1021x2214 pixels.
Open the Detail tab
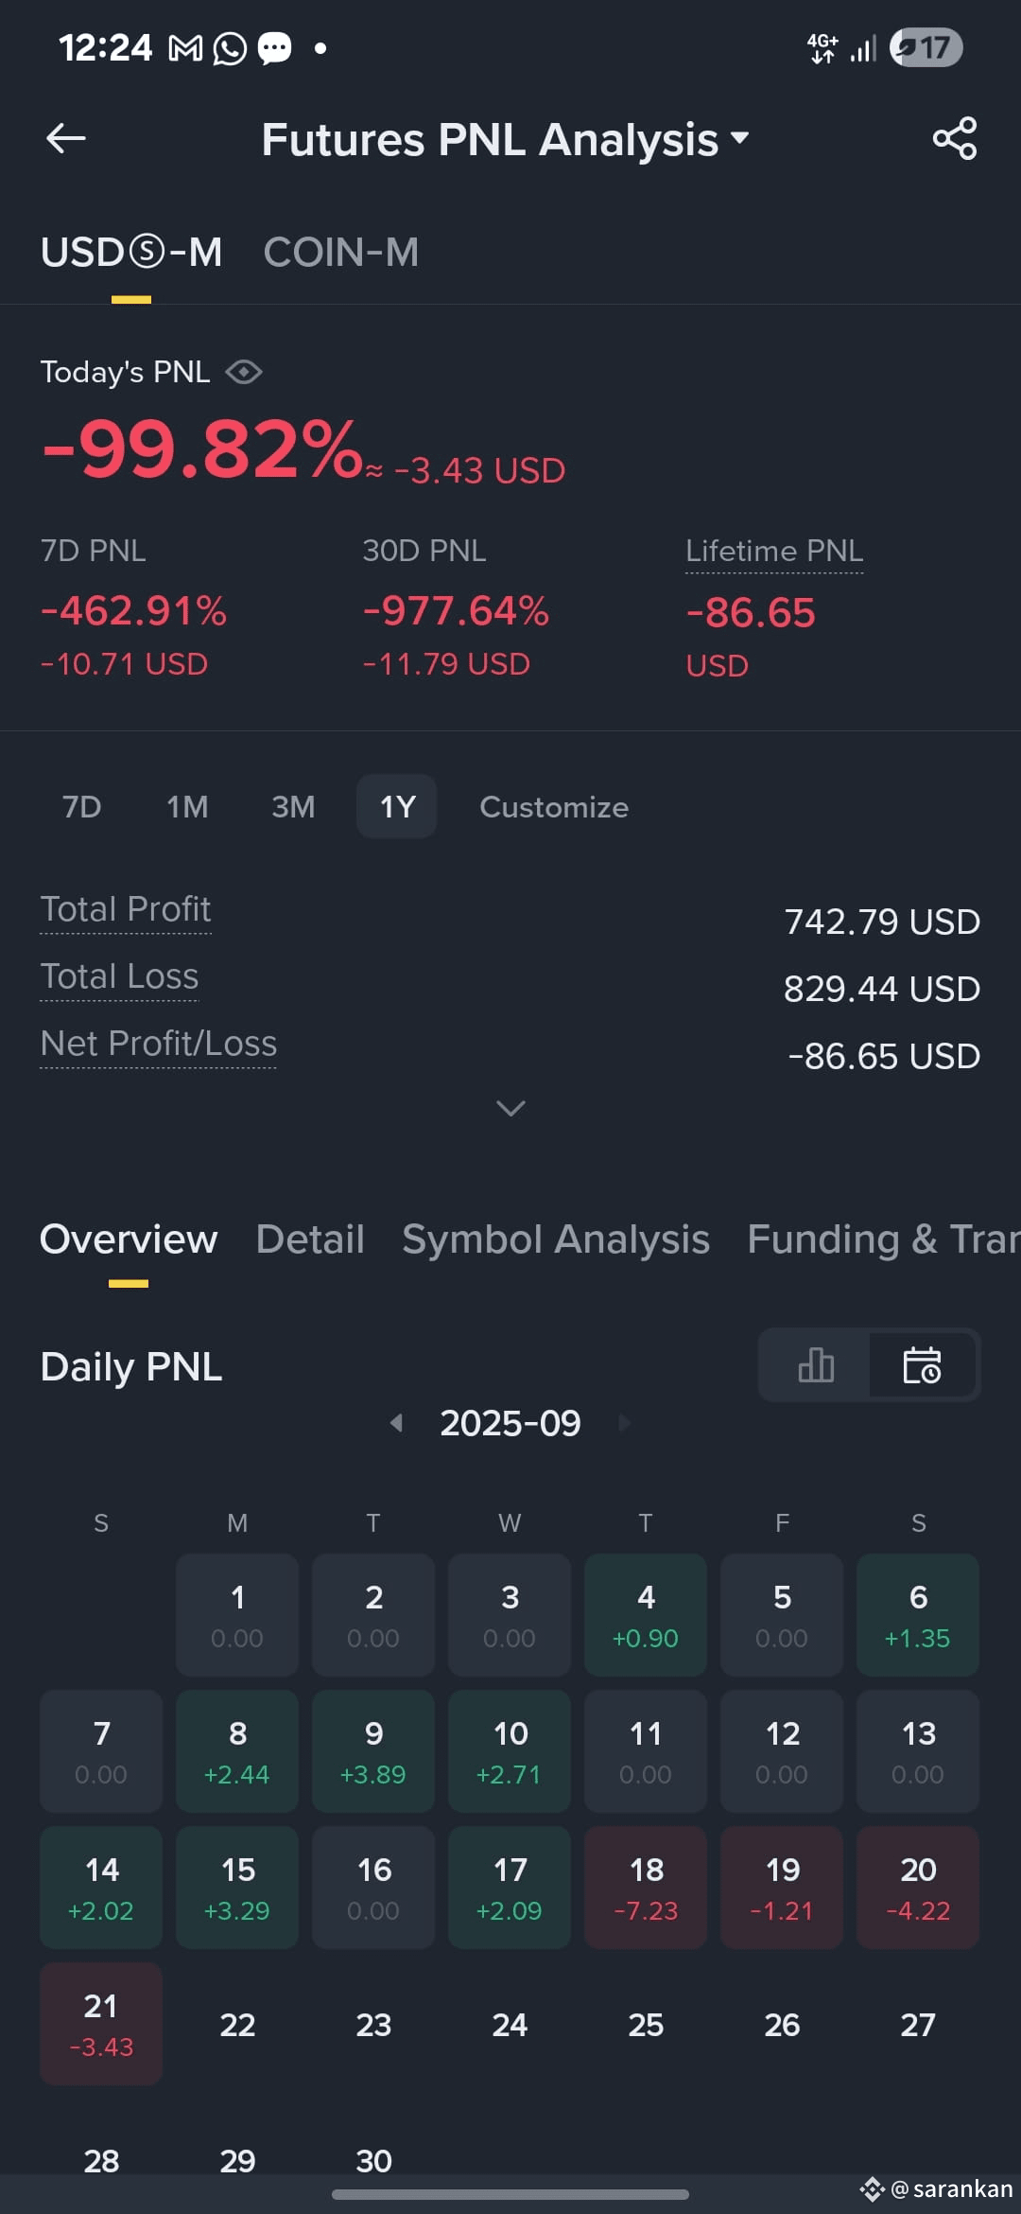310,1239
